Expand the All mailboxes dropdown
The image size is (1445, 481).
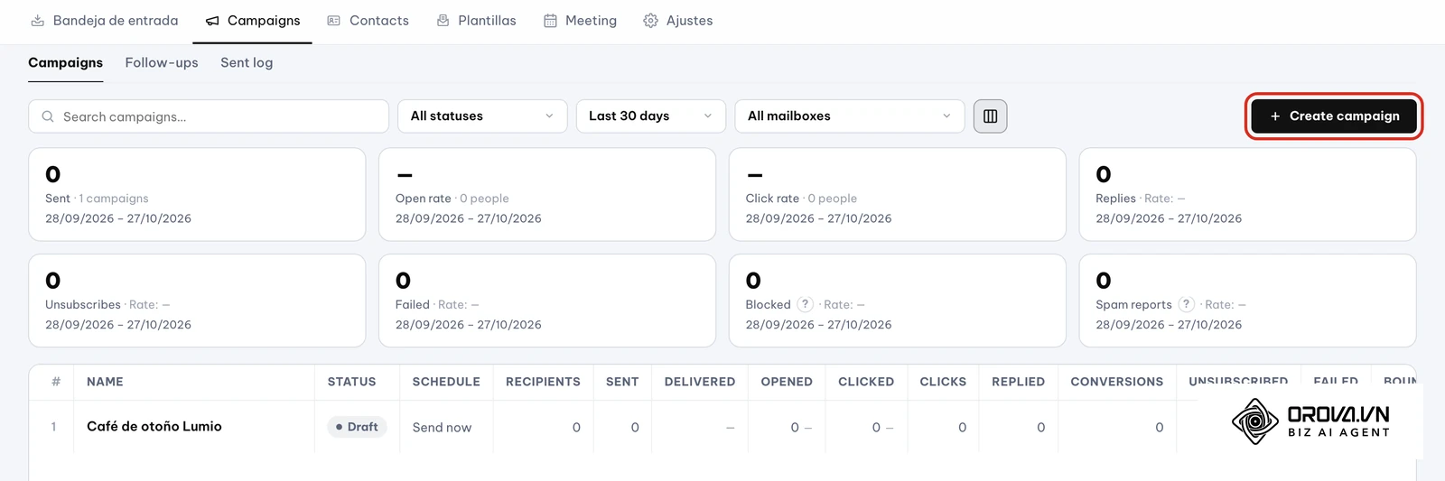(x=850, y=116)
